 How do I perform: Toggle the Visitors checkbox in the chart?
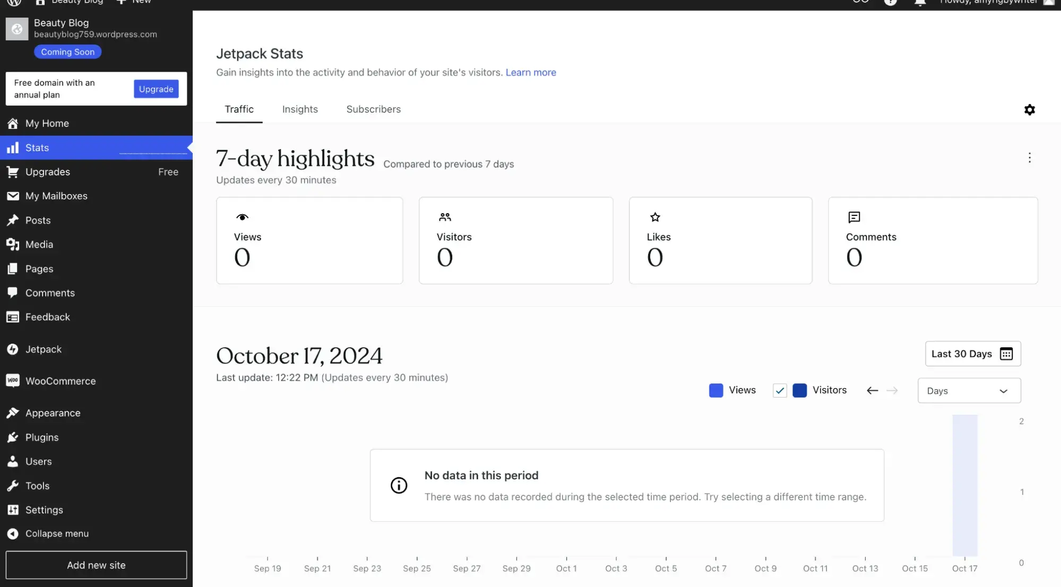coord(780,390)
